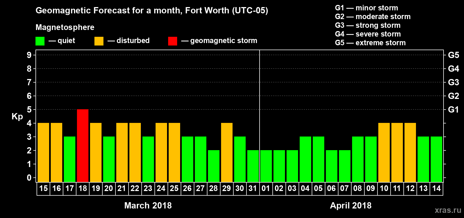Viewport: 464px width, 218px height.
Task: Click the March 2018 month label
Action: (x=148, y=205)
